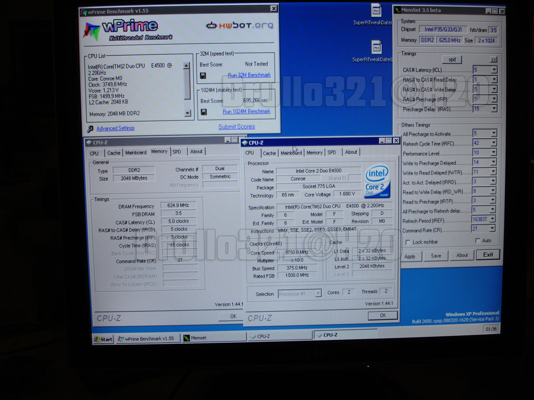
Task: Open All Precharge to Activate dropdown
Action: [494, 133]
